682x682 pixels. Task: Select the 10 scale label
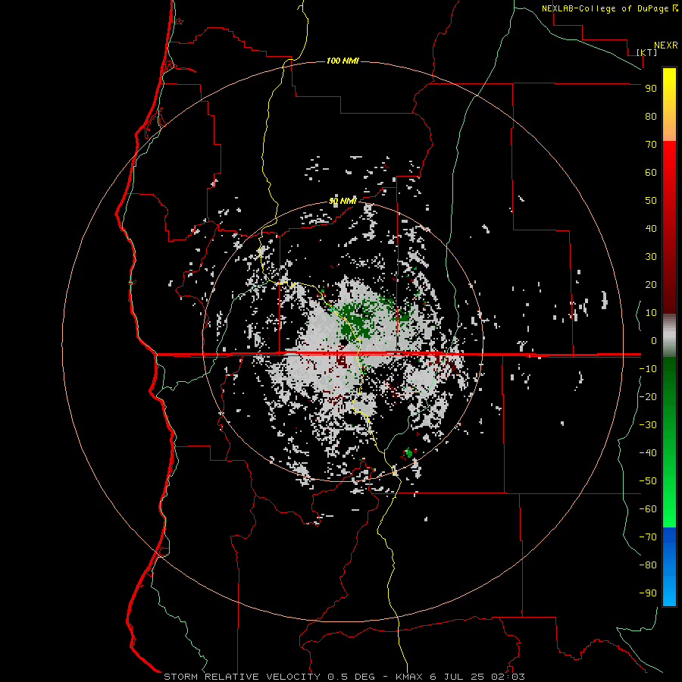(651, 313)
